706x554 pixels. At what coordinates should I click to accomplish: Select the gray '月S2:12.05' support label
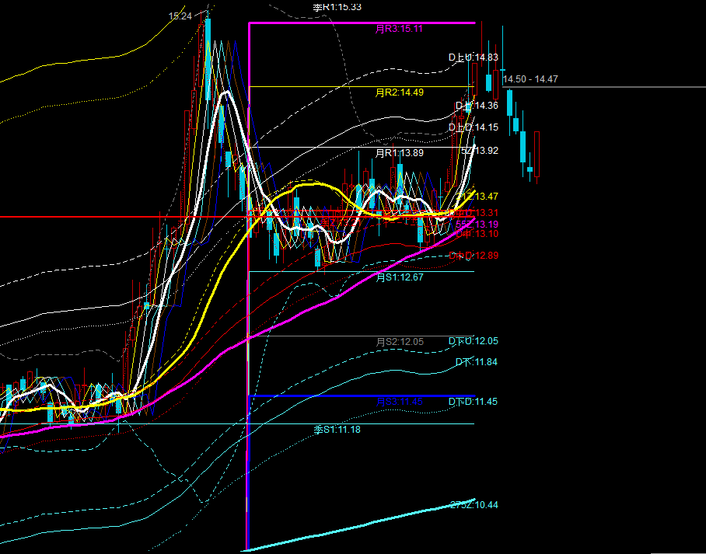tap(400, 342)
